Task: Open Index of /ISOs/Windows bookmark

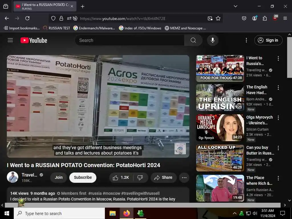Action: pos(140,28)
